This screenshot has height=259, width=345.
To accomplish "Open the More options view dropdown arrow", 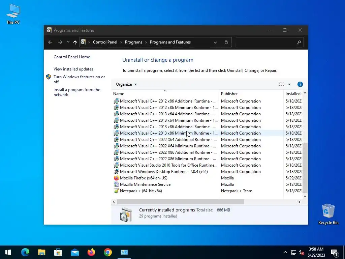I will click(289, 84).
